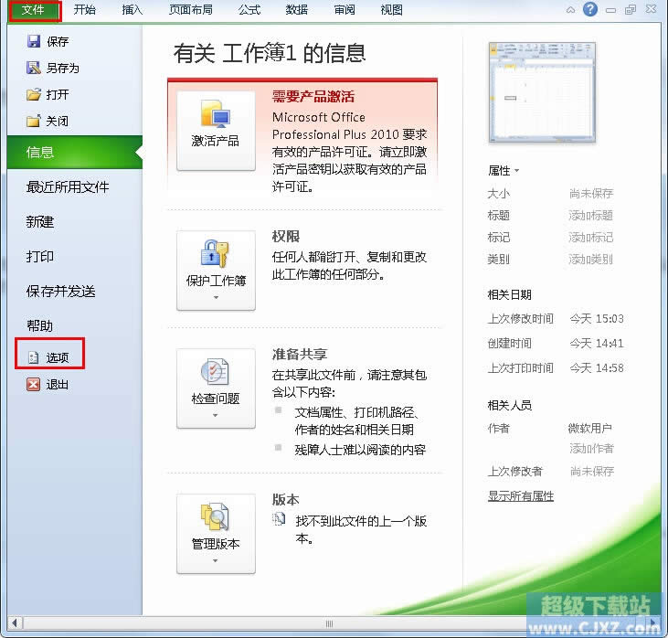This screenshot has width=668, height=638.
Task: Click the Activate Product (激活产品) button
Action: click(x=216, y=131)
